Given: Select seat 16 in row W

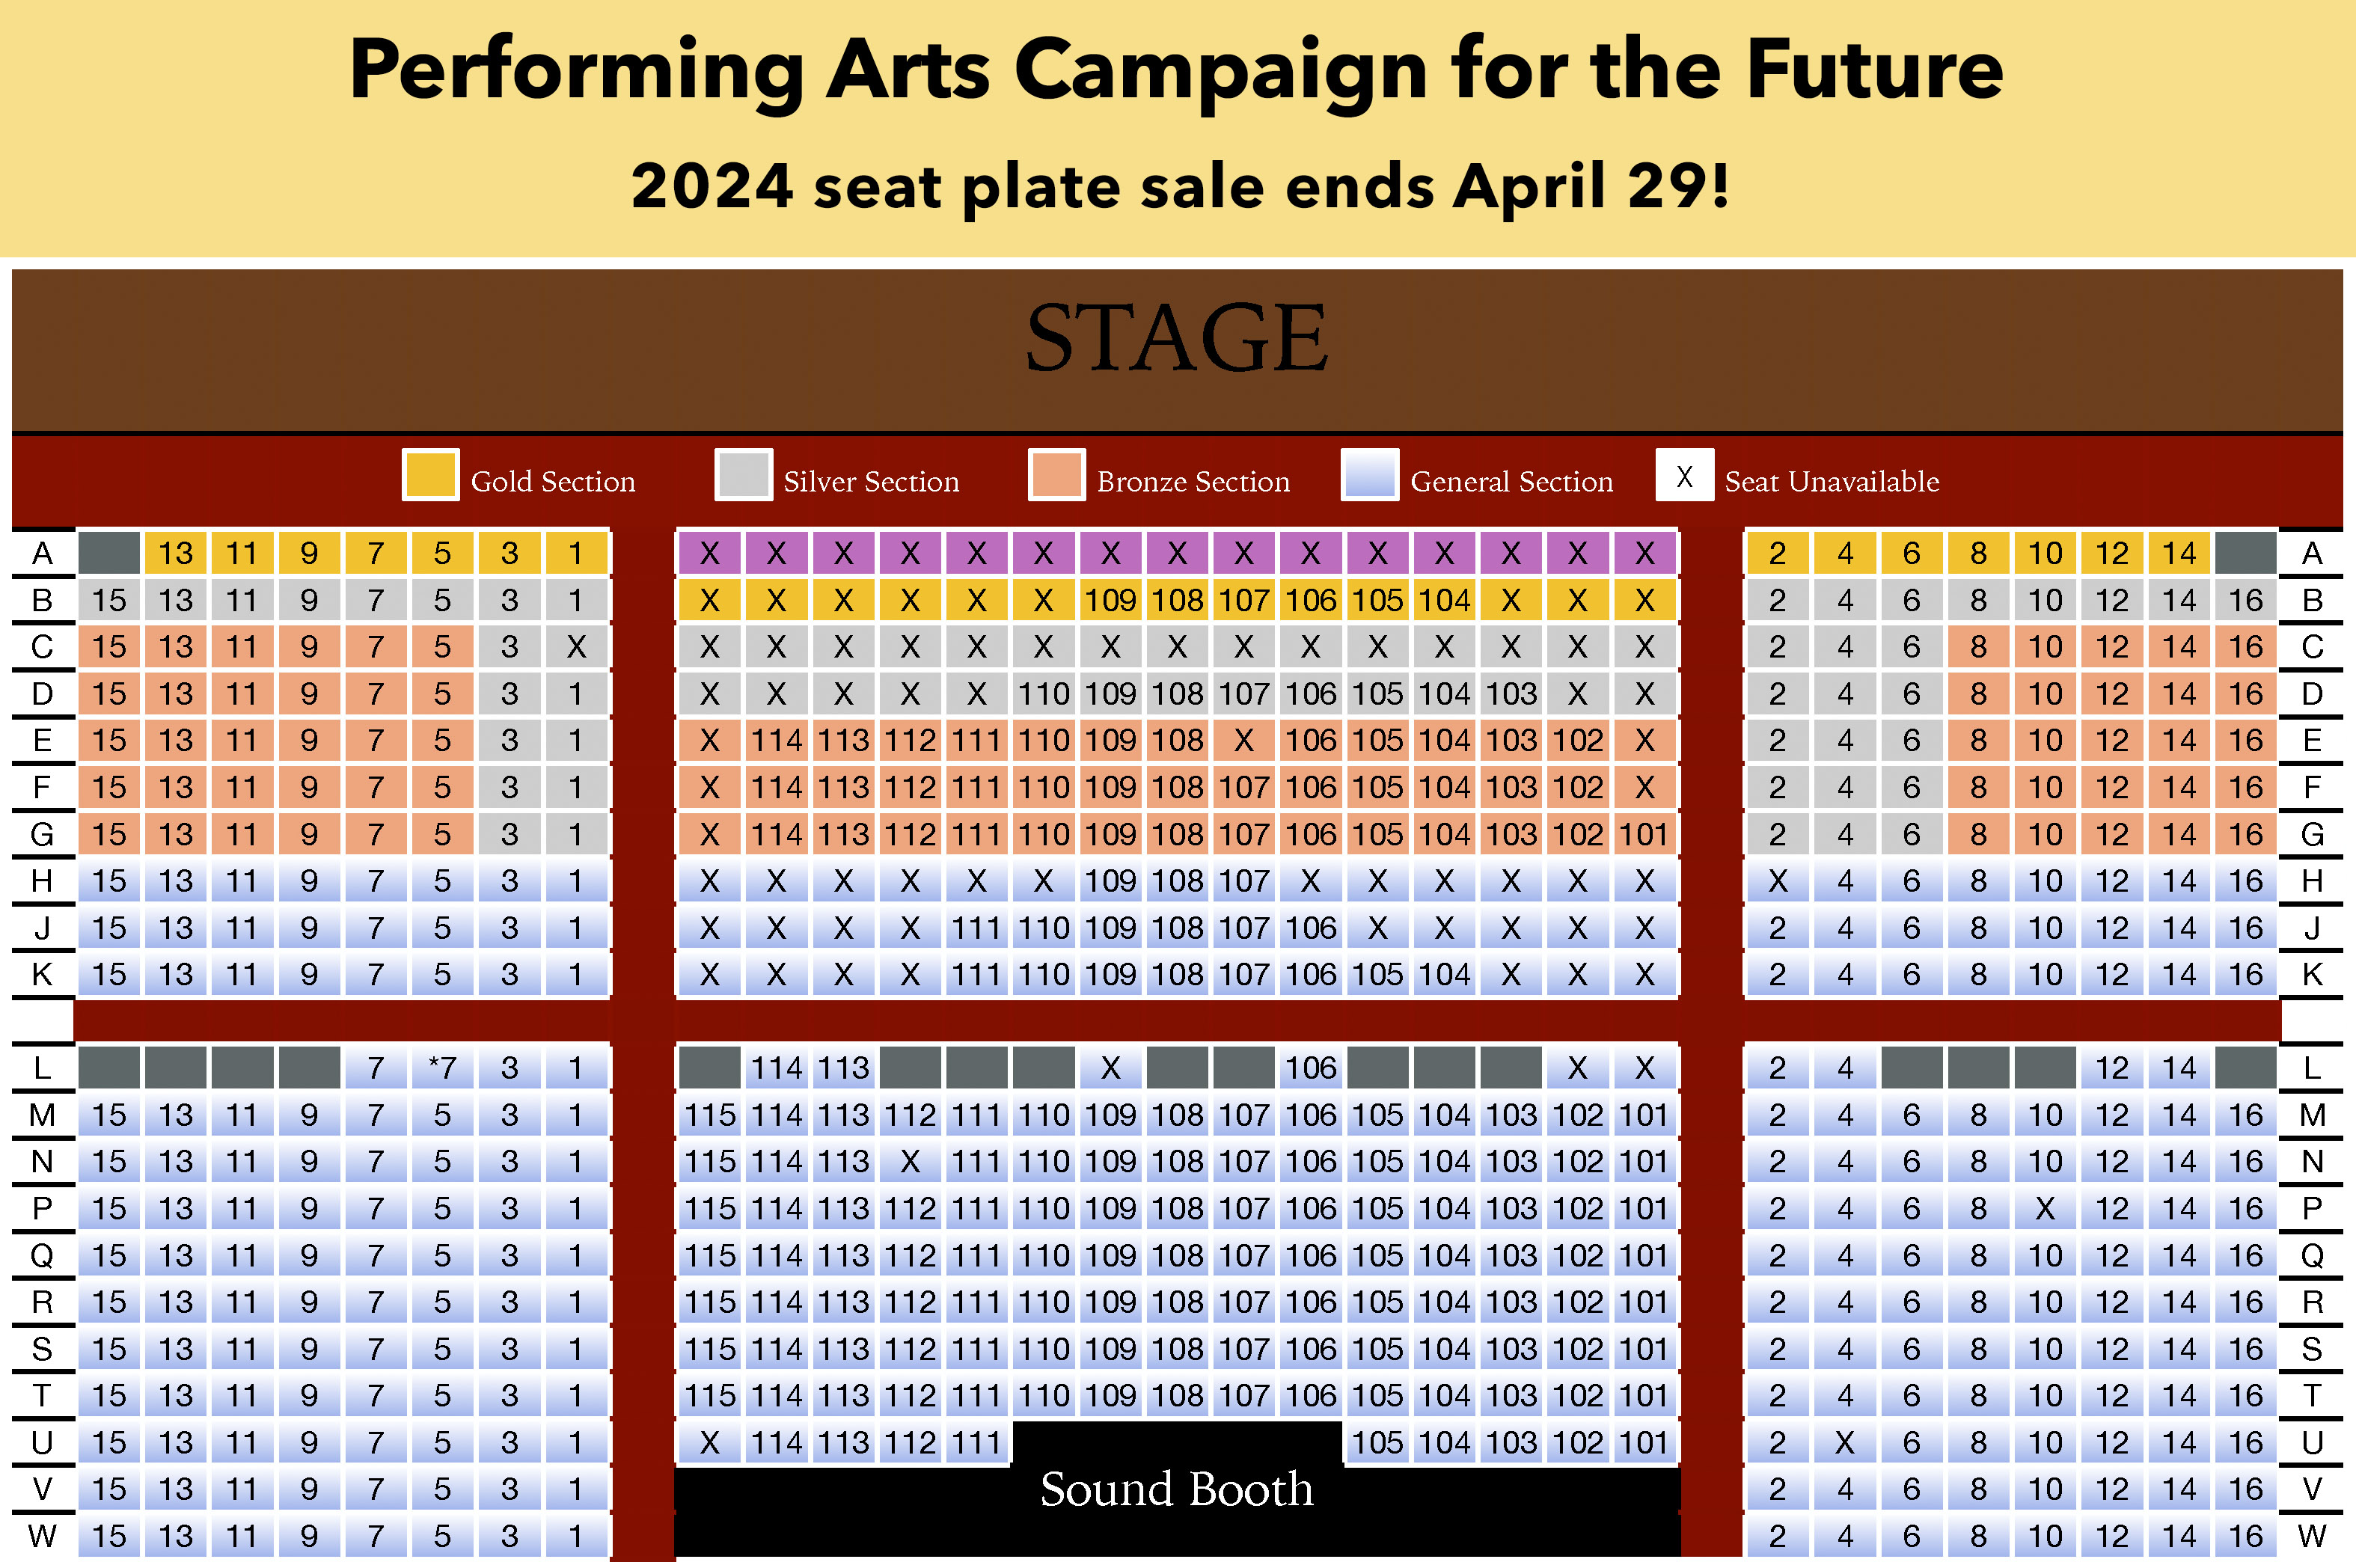Looking at the screenshot, I should (2246, 1536).
